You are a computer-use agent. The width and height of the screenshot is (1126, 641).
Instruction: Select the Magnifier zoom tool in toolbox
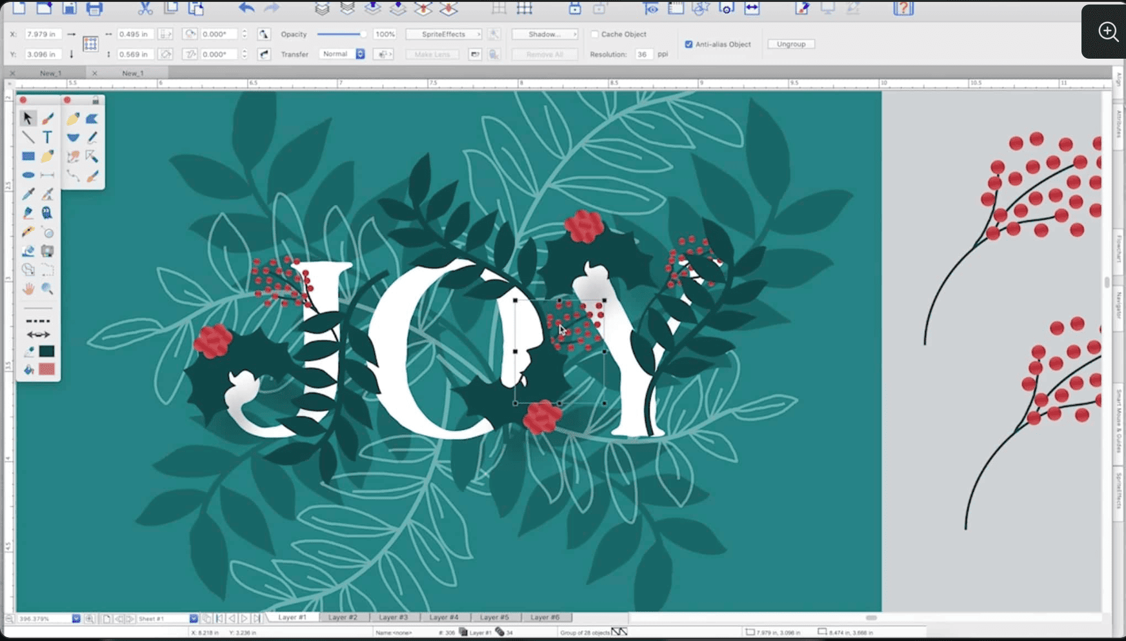[x=47, y=289]
